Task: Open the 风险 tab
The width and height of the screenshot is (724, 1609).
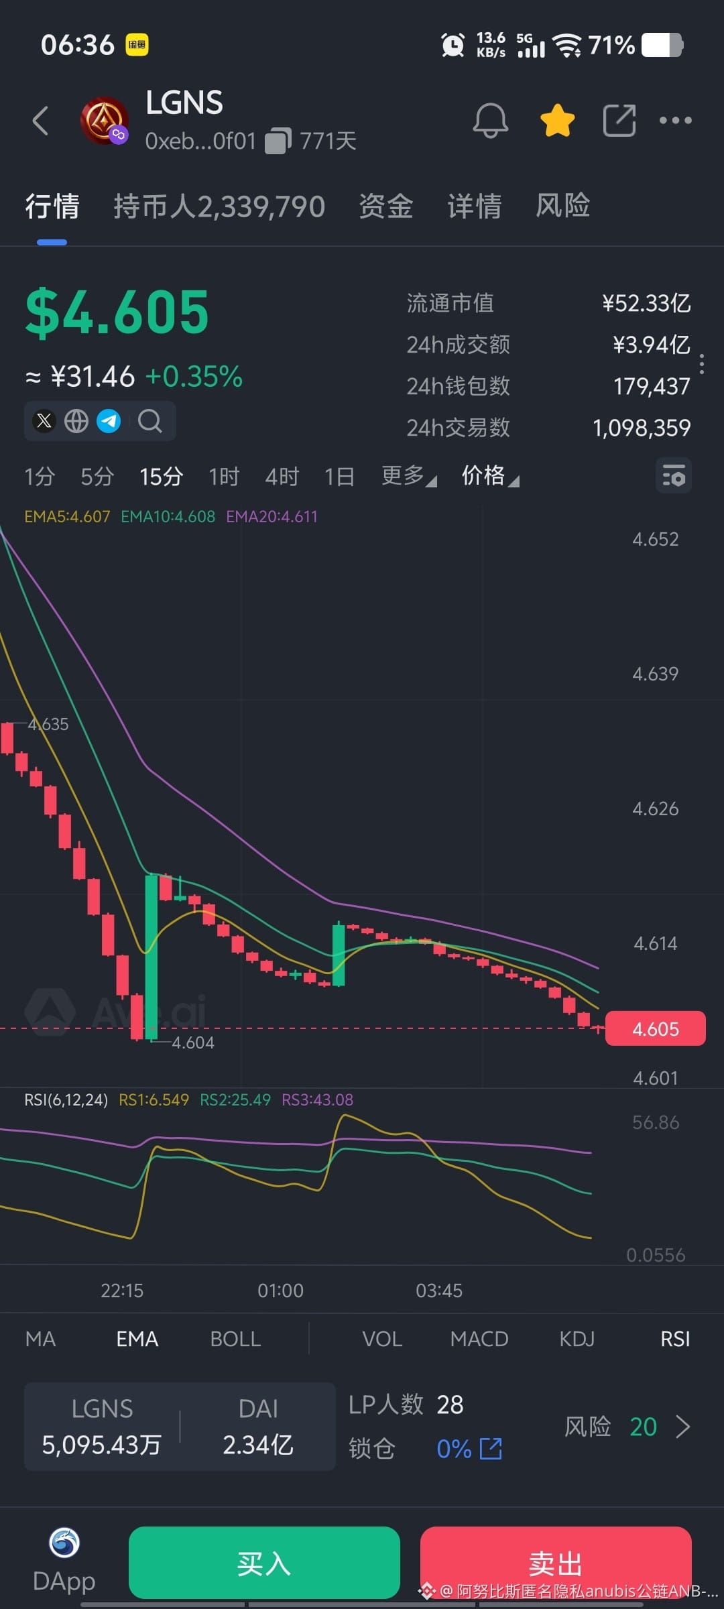Action: 563,206
